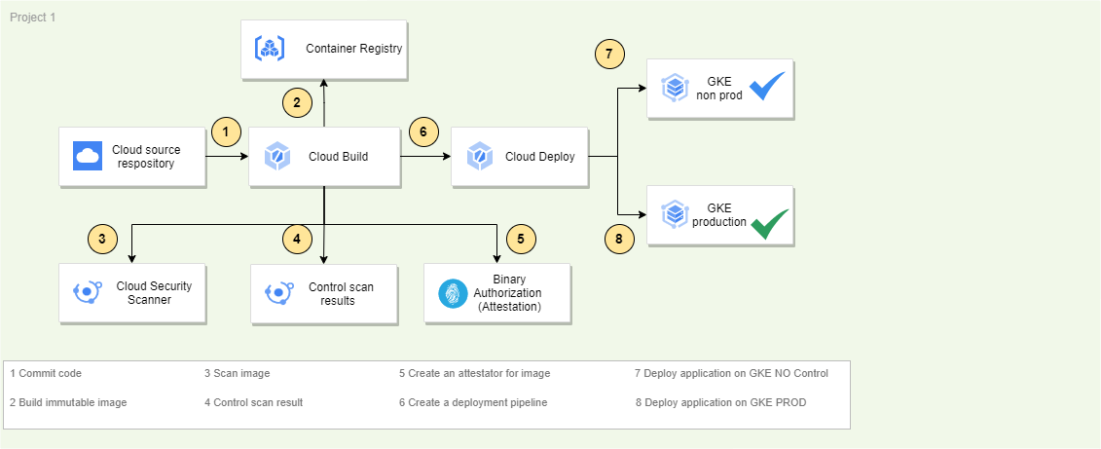Select step circle number 1
1101x449 pixels.
(x=226, y=131)
